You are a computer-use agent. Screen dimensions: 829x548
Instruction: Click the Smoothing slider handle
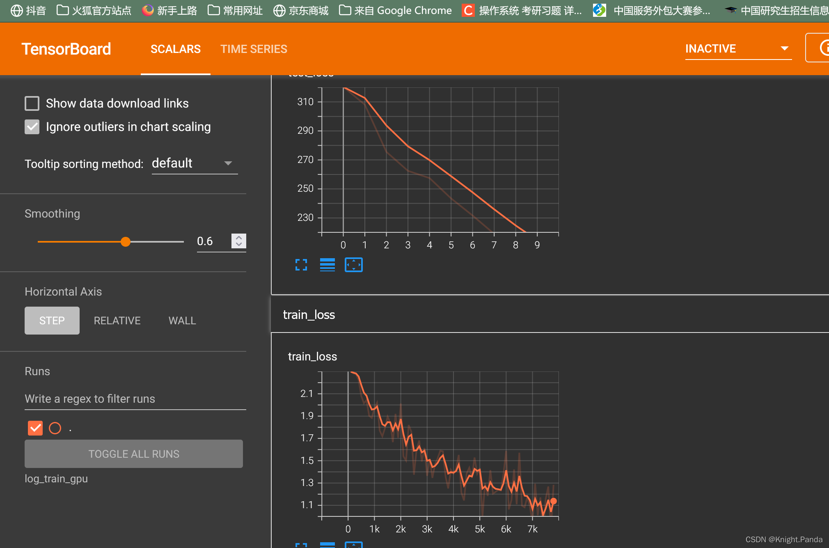point(126,242)
